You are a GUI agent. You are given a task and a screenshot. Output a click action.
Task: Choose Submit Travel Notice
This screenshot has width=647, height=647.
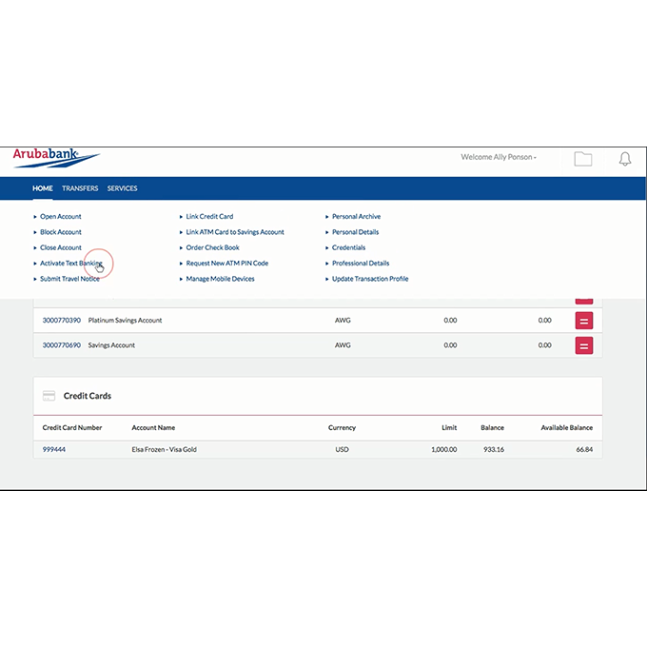point(69,279)
